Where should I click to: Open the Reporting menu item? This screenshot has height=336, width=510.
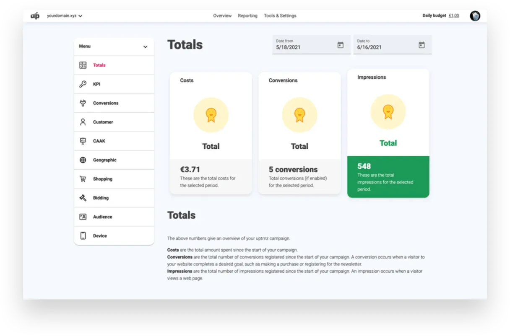[247, 16]
